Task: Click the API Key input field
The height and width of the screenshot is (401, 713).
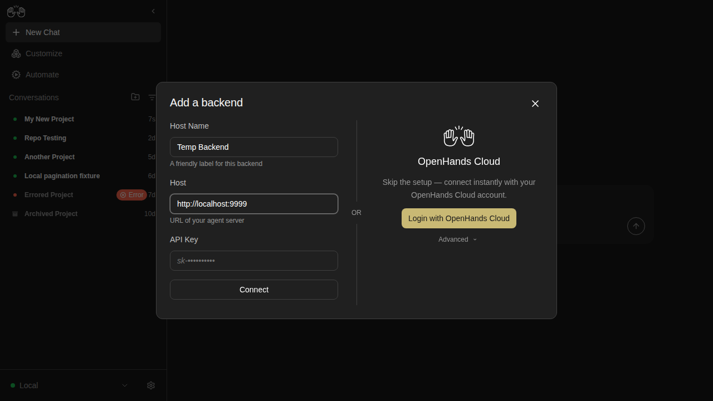Action: coord(254,261)
